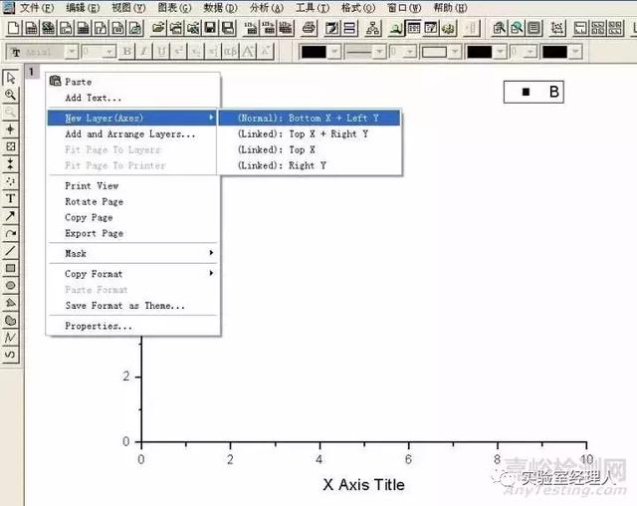
Task: Open the 图表(G) menu
Action: coord(175,7)
